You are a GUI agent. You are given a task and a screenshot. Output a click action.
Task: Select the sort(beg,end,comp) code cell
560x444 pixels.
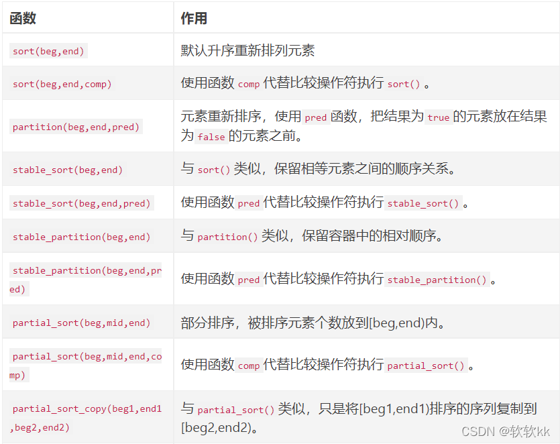click(x=62, y=84)
